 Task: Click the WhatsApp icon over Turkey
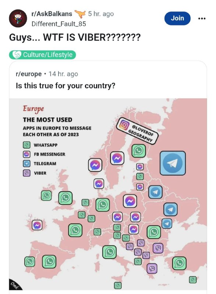(179, 263)
